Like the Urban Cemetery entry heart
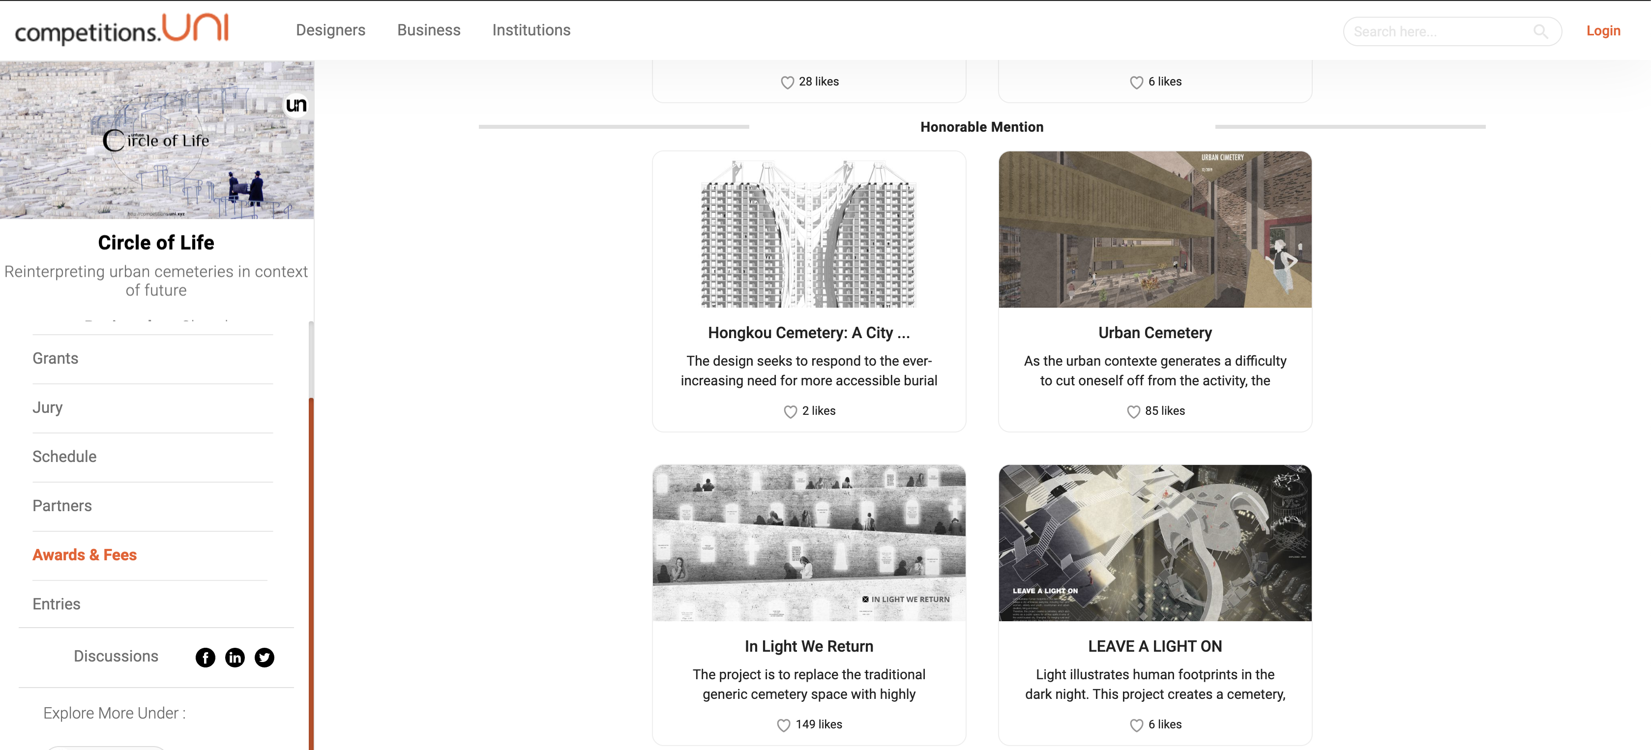The image size is (1651, 750). (1133, 411)
